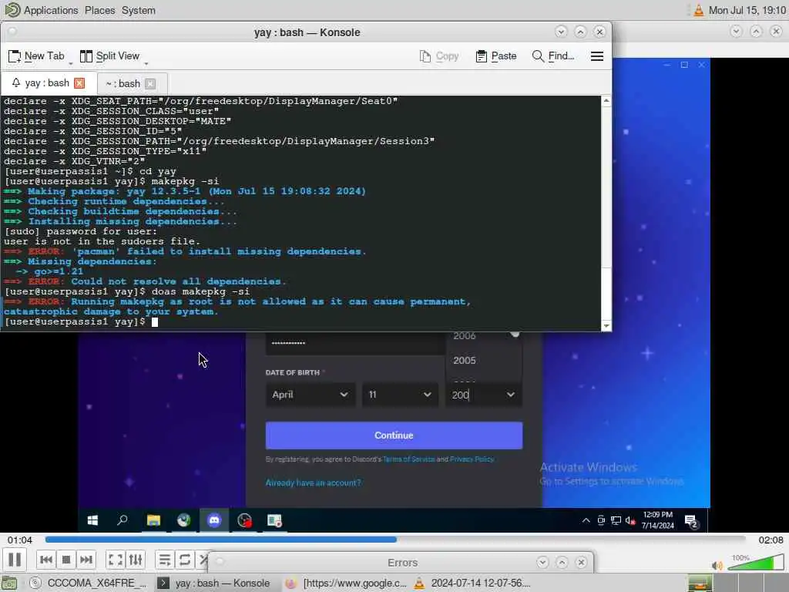Click the Copy toolbar button
Screen dimensions: 789x592
pyautogui.click(x=438, y=55)
